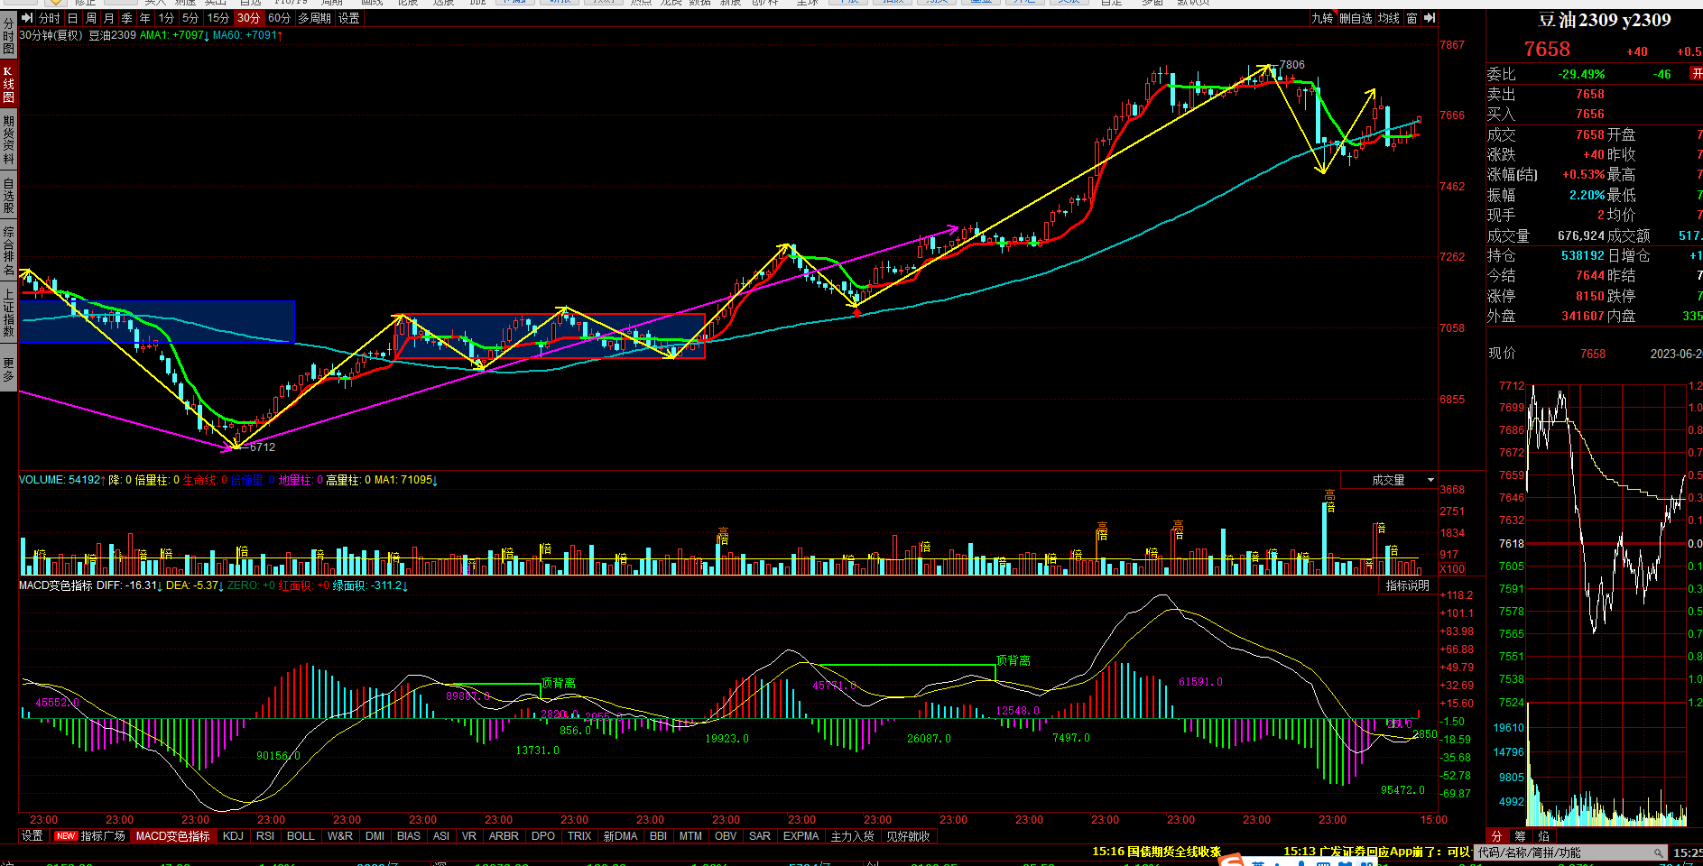Switch to the OBV indicator

(x=726, y=836)
